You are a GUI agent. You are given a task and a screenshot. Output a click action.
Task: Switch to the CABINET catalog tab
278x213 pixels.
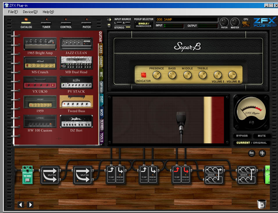point(101,62)
